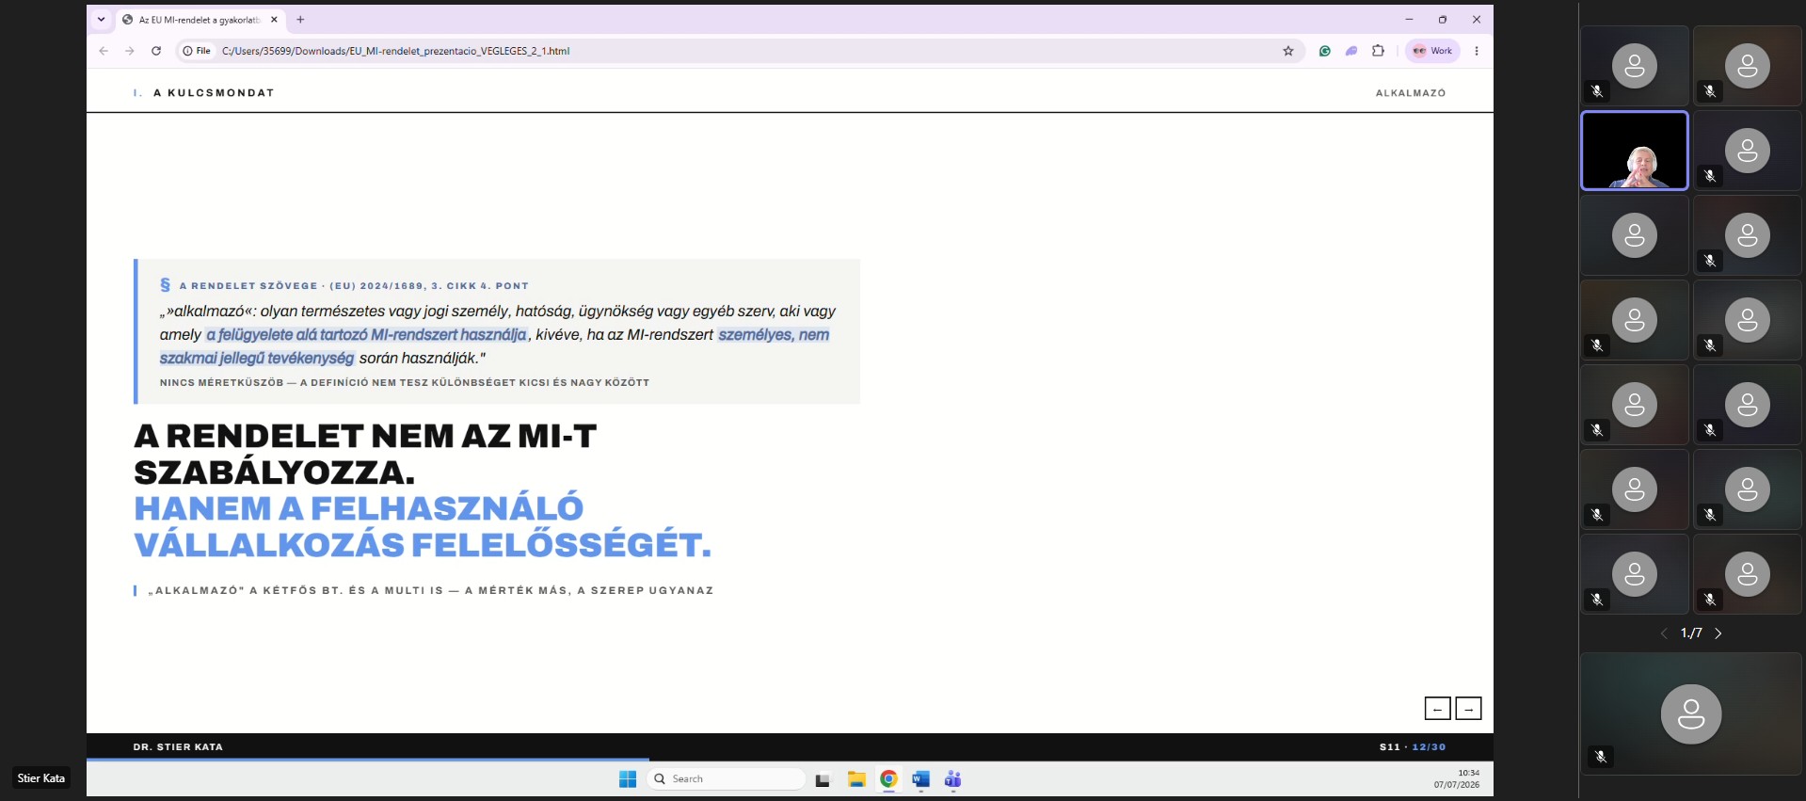Maximize or restore the Chrome window
The image size is (1806, 801).
click(x=1443, y=20)
